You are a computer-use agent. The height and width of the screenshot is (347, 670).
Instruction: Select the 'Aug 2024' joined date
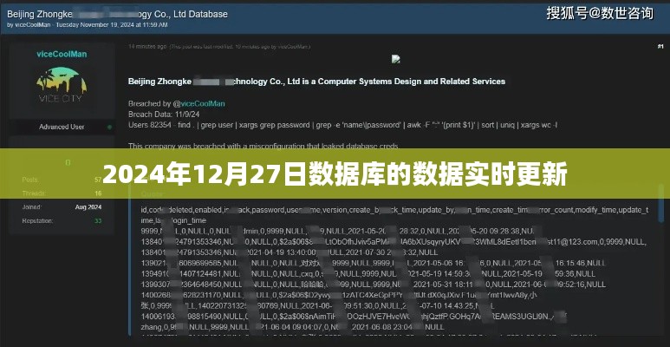88,207
